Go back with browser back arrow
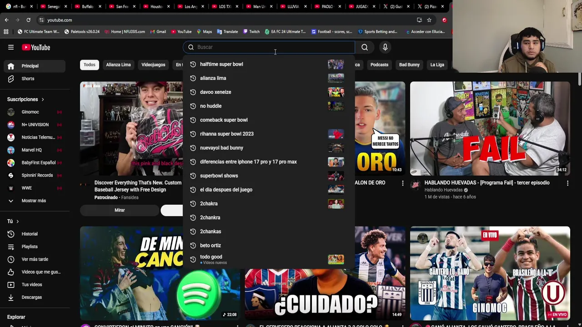 coord(6,20)
